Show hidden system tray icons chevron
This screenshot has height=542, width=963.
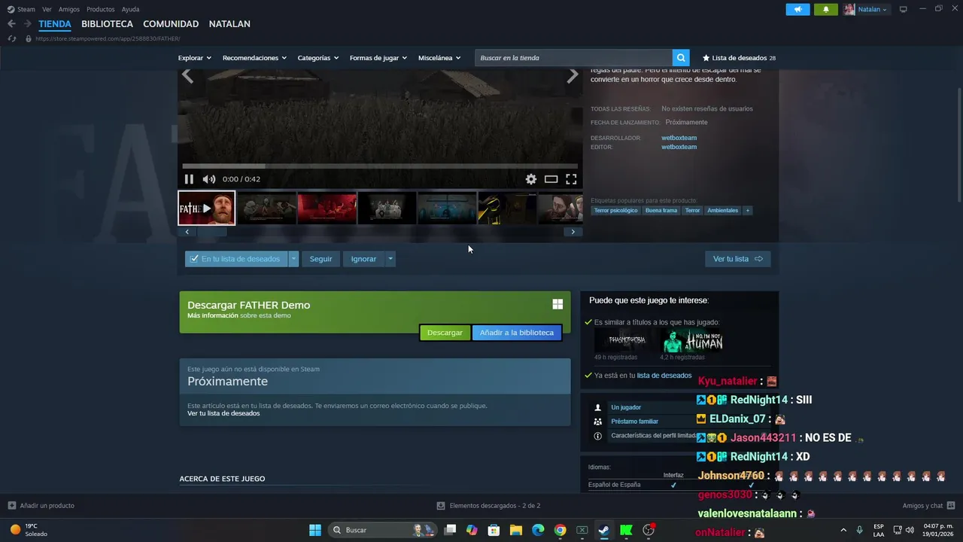(843, 530)
